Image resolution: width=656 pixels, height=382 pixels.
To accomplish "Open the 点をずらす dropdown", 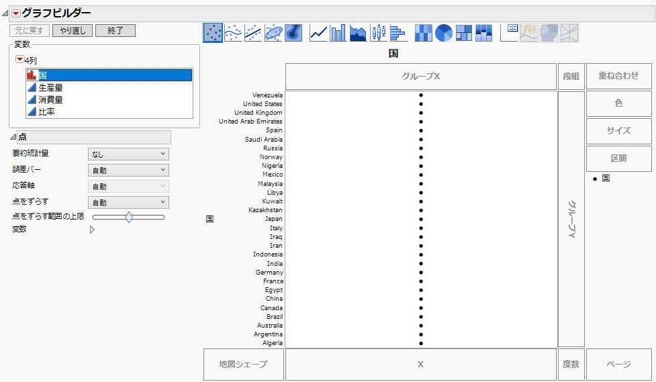I will tap(128, 203).
